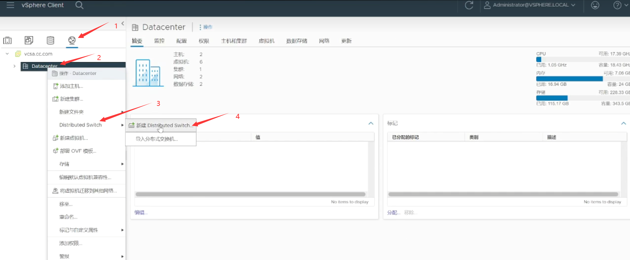This screenshot has width=630, height=260.
Task: Sort by 值 column header
Action: pos(258,137)
